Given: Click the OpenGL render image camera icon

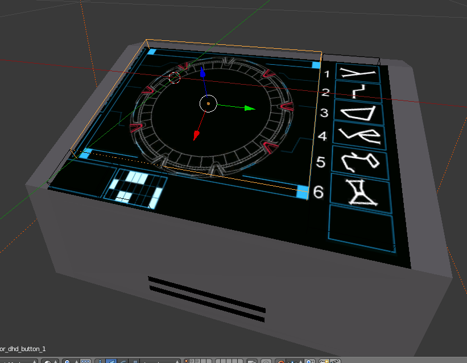Looking at the screenshot, I should [324, 361].
